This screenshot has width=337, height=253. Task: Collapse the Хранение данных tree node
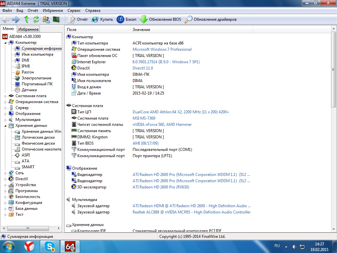point(5,126)
